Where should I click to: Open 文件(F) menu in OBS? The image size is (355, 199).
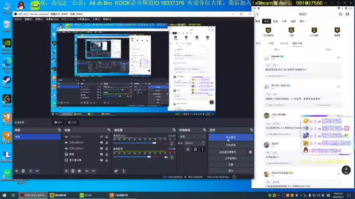pyautogui.click(x=18, y=19)
